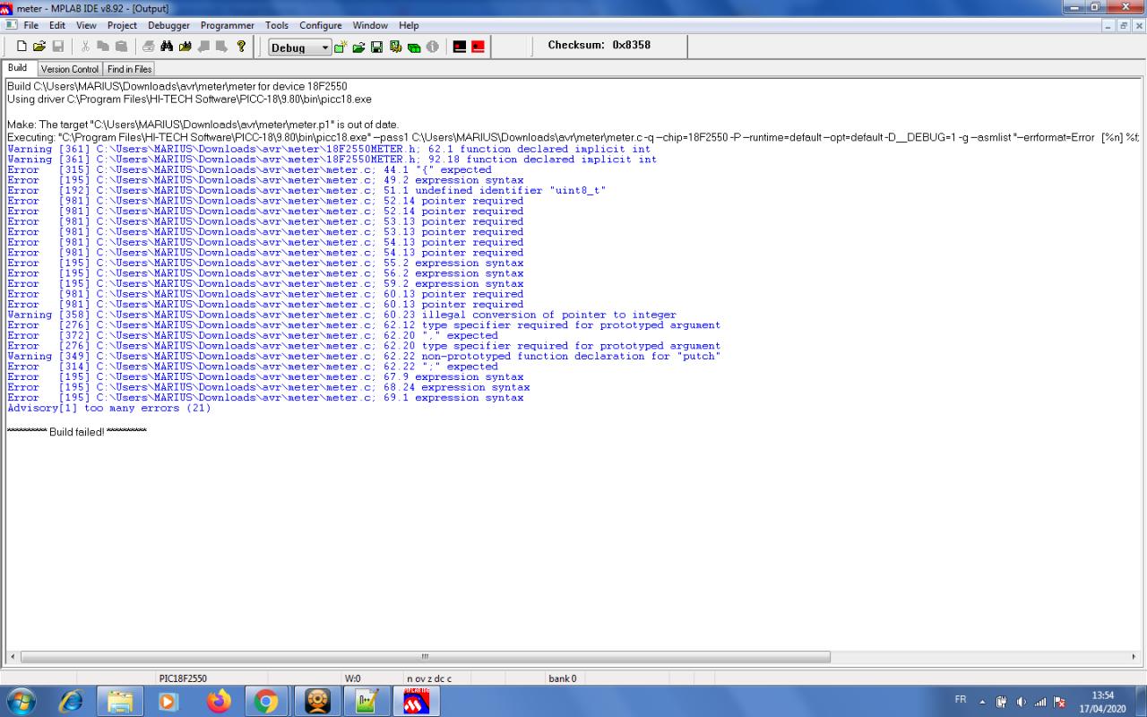Viewport: 1147px width, 717px height.
Task: Click the 'n ov z dc c' flags status
Action: (x=429, y=678)
